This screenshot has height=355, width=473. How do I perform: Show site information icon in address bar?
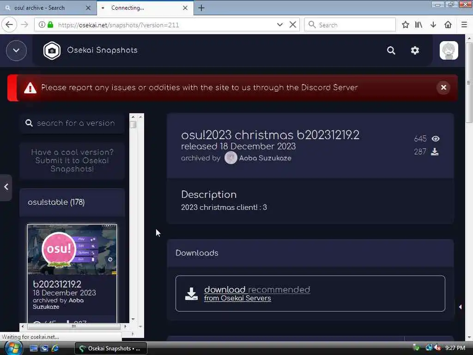point(42,25)
